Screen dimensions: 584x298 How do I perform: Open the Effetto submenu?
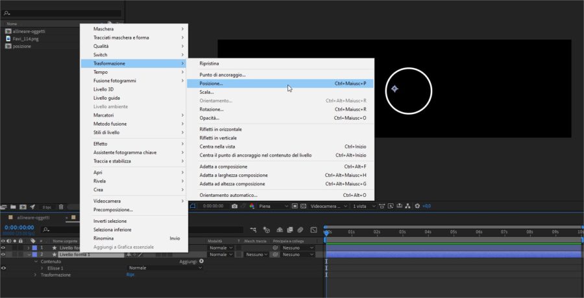(x=134, y=144)
